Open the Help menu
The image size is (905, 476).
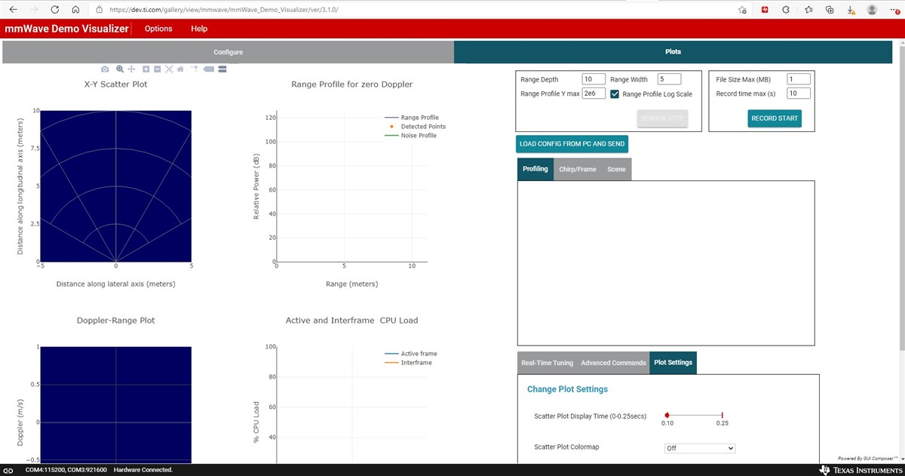click(199, 29)
